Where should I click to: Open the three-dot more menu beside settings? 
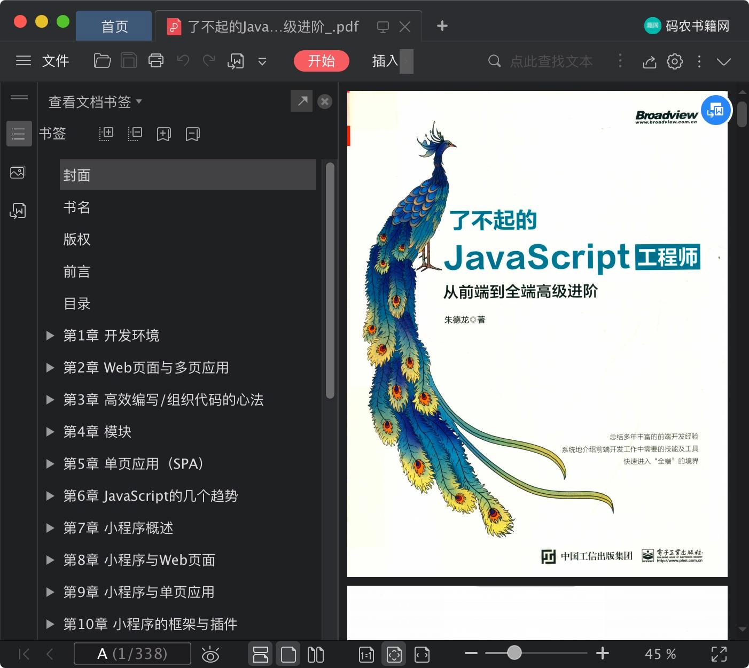pyautogui.click(x=699, y=61)
